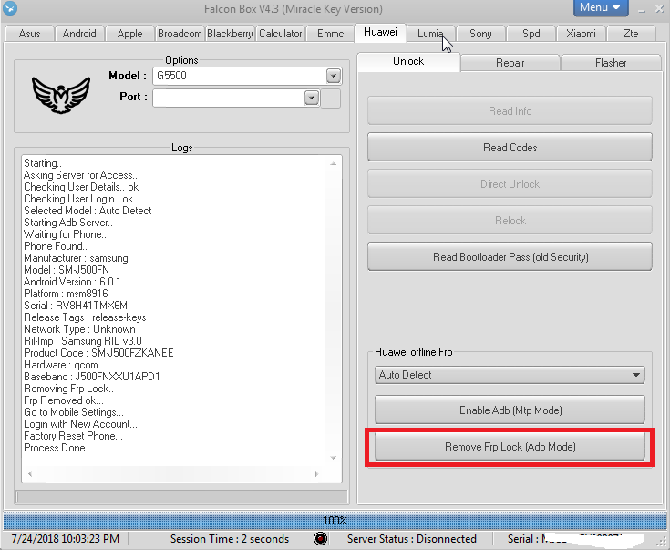The width and height of the screenshot is (670, 550).
Task: Select the Unlock sub-tab
Action: coord(408,61)
